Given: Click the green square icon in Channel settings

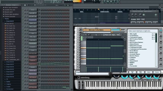Looking at the screenshot, I should [144, 15].
